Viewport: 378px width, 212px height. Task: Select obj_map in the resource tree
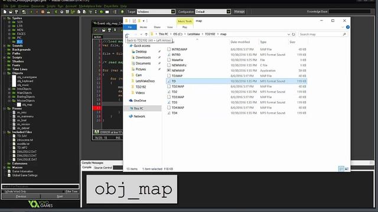pos(27,105)
